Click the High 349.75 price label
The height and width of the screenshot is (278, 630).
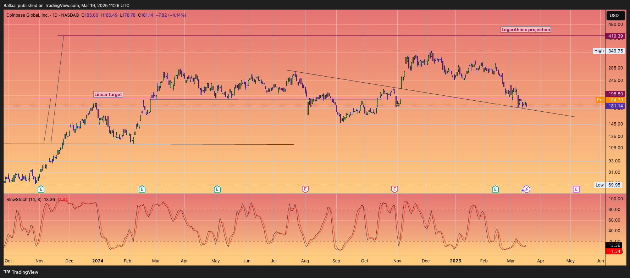pos(609,51)
